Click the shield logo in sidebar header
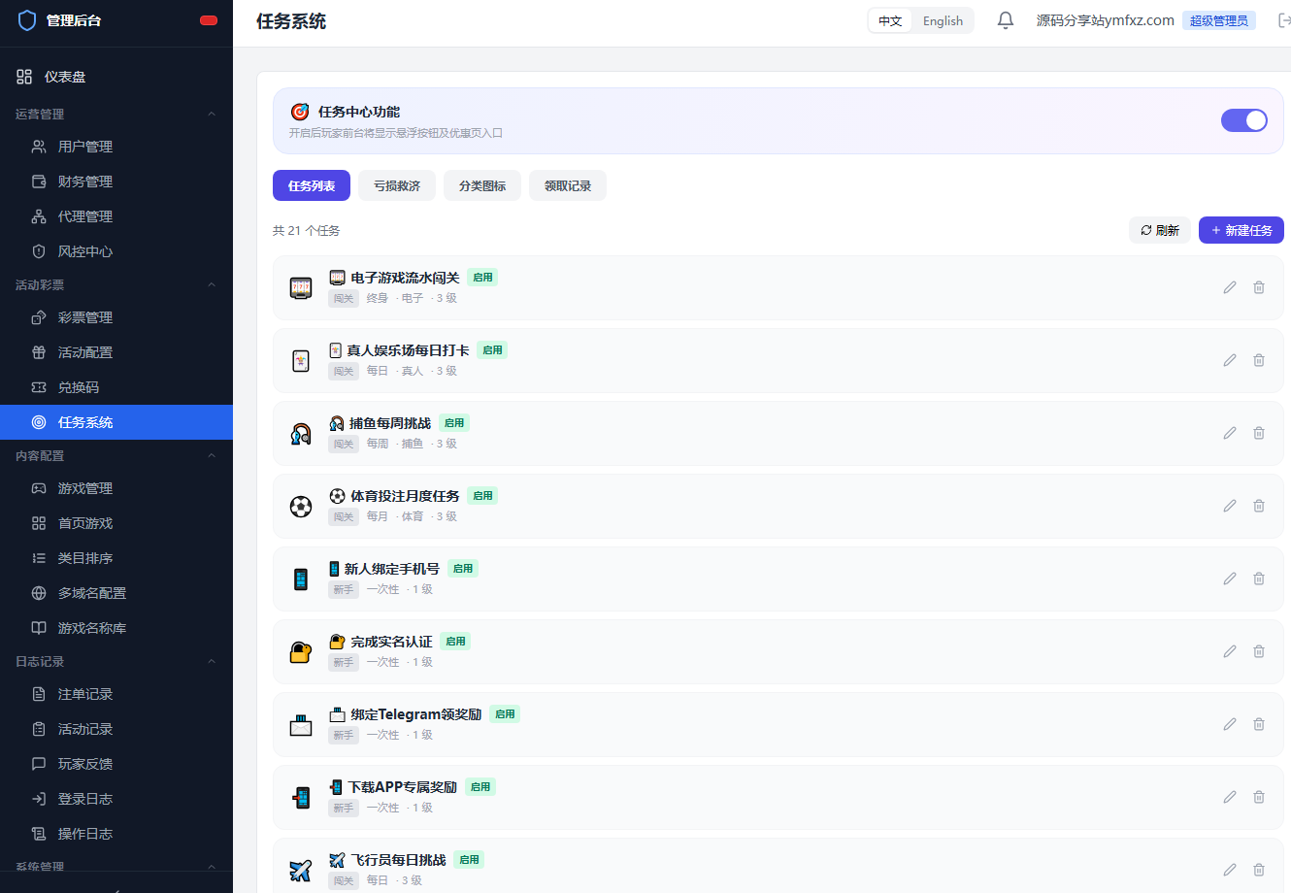The image size is (1291, 893). [x=27, y=20]
